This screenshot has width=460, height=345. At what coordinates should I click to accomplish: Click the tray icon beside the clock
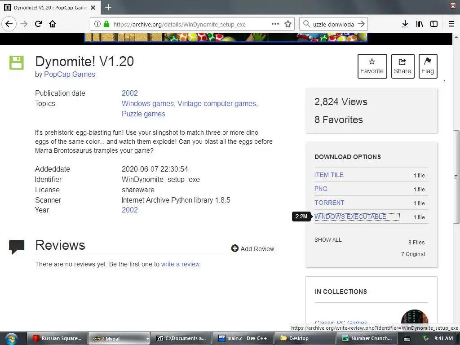click(x=426, y=338)
